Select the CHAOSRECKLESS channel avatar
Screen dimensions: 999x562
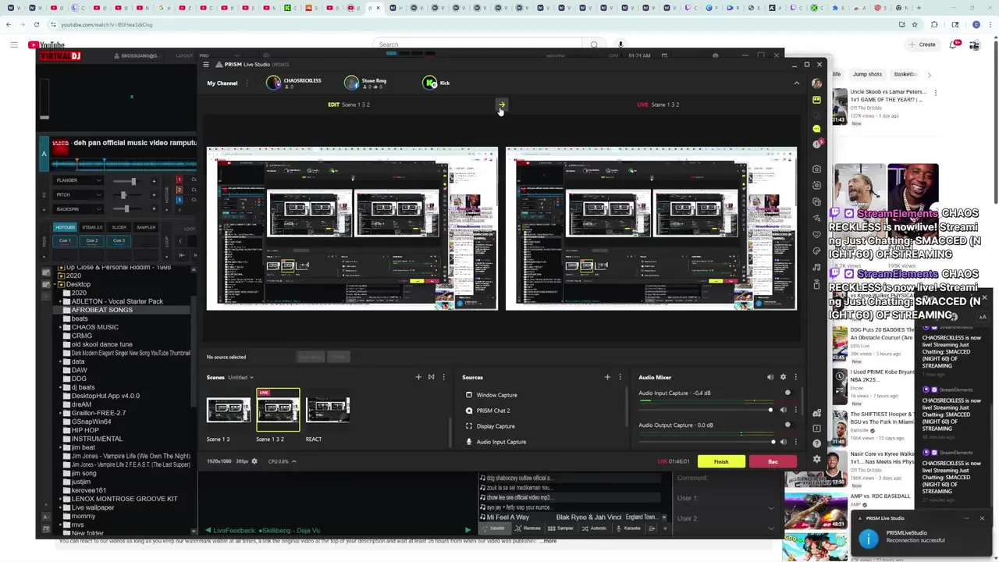coord(273,83)
